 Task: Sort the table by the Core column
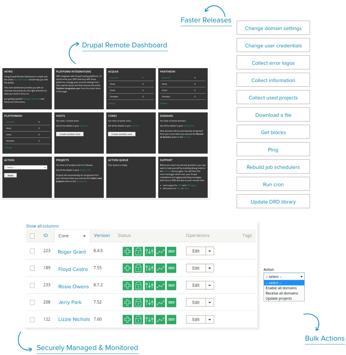(x=72, y=236)
